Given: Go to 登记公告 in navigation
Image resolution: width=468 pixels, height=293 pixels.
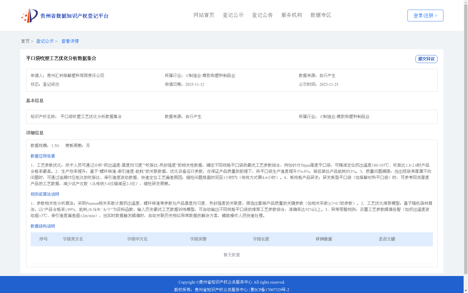Looking at the screenshot, I should click(x=262, y=15).
